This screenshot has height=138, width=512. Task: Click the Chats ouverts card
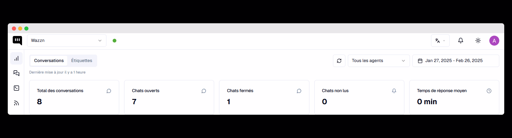coord(169,97)
